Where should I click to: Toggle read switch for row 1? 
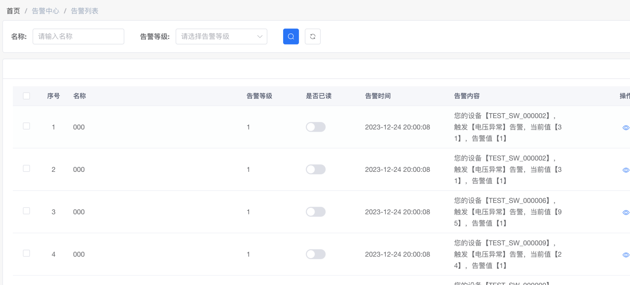(x=315, y=127)
